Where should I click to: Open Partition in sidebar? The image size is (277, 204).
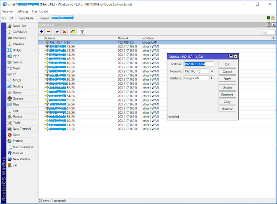pyautogui.click(x=22, y=141)
